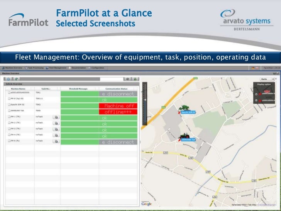Click the arrow icon right of search field

[128, 79]
